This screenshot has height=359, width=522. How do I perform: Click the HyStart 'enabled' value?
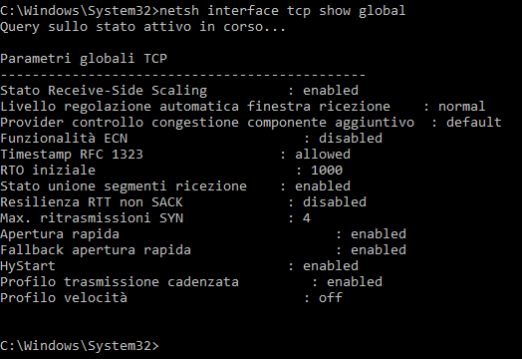click(x=331, y=266)
